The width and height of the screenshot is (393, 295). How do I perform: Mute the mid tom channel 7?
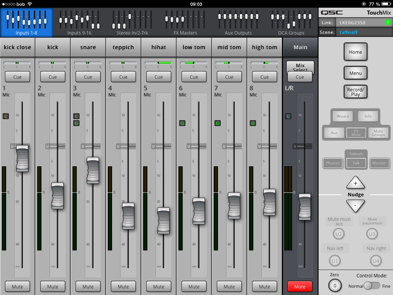230,287
